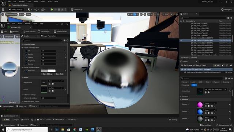This screenshot has width=234, height=132.
Task: Open the material details panel settings gear
Action: (x=67, y=40)
